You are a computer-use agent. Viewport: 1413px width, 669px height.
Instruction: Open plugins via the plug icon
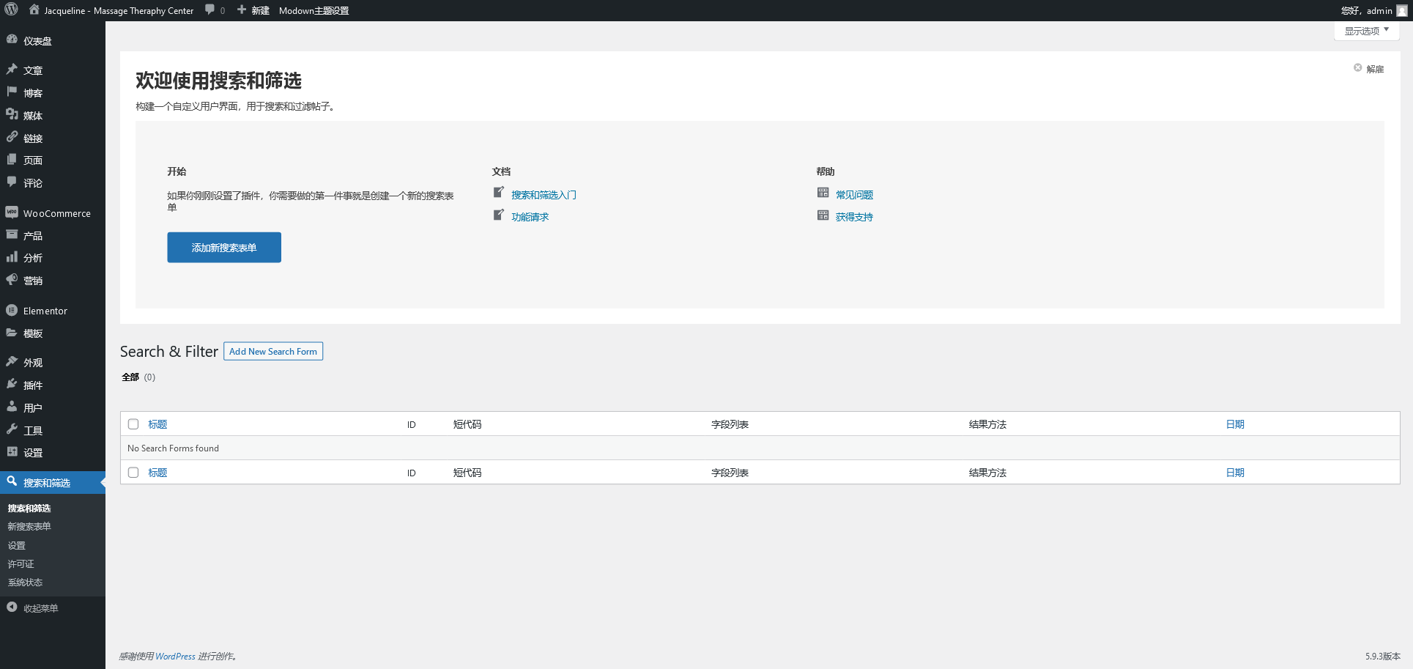[x=12, y=385]
